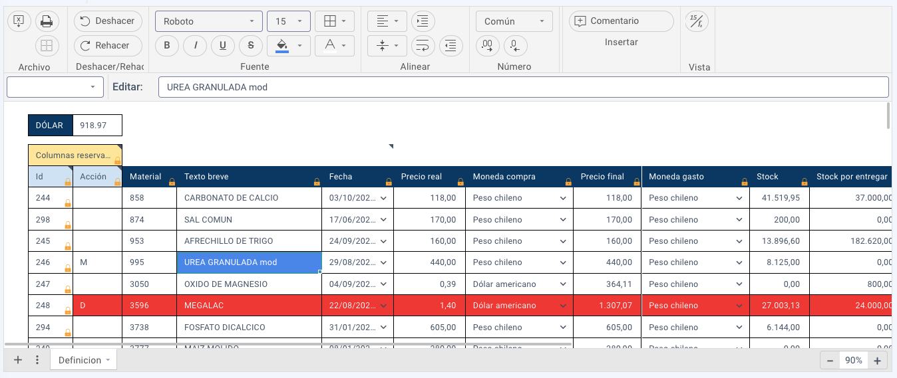Open Fecha dropdown for CARBONATO DE CALCIO row
Screen dimensions: 897x378
(x=383, y=198)
